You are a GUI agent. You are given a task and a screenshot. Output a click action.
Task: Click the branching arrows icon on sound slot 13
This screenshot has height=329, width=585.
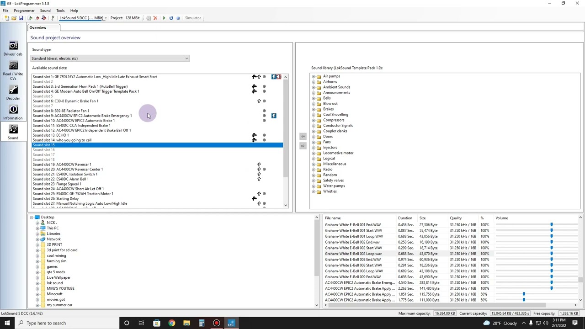(x=254, y=135)
